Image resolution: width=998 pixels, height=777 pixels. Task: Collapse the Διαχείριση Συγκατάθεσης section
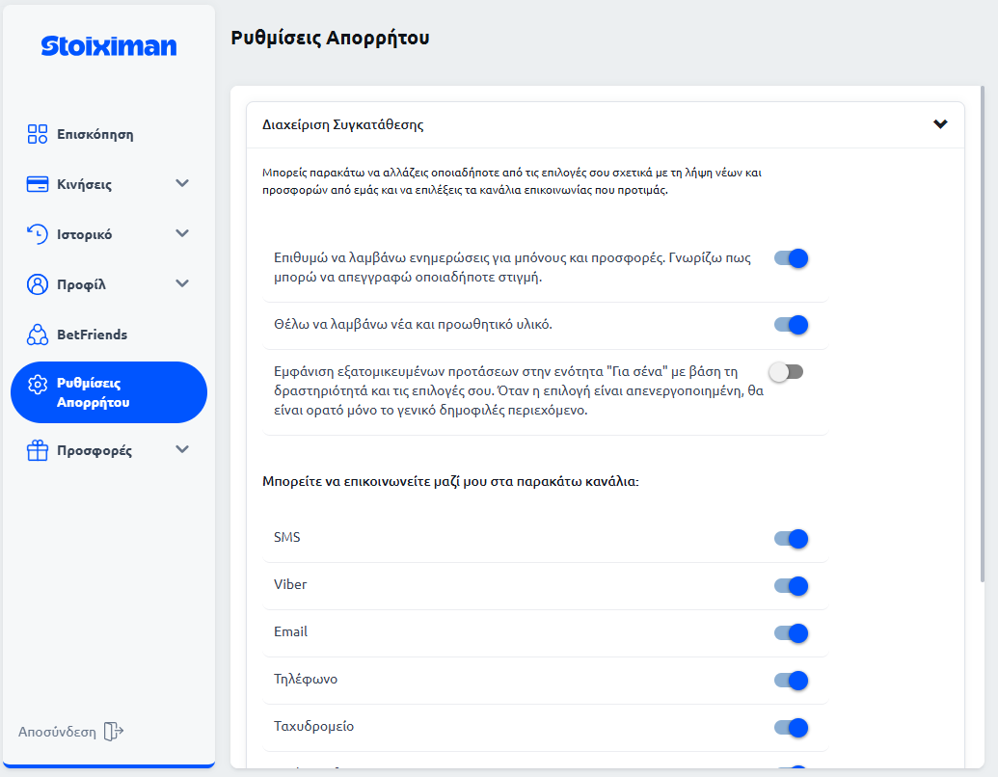(x=940, y=124)
